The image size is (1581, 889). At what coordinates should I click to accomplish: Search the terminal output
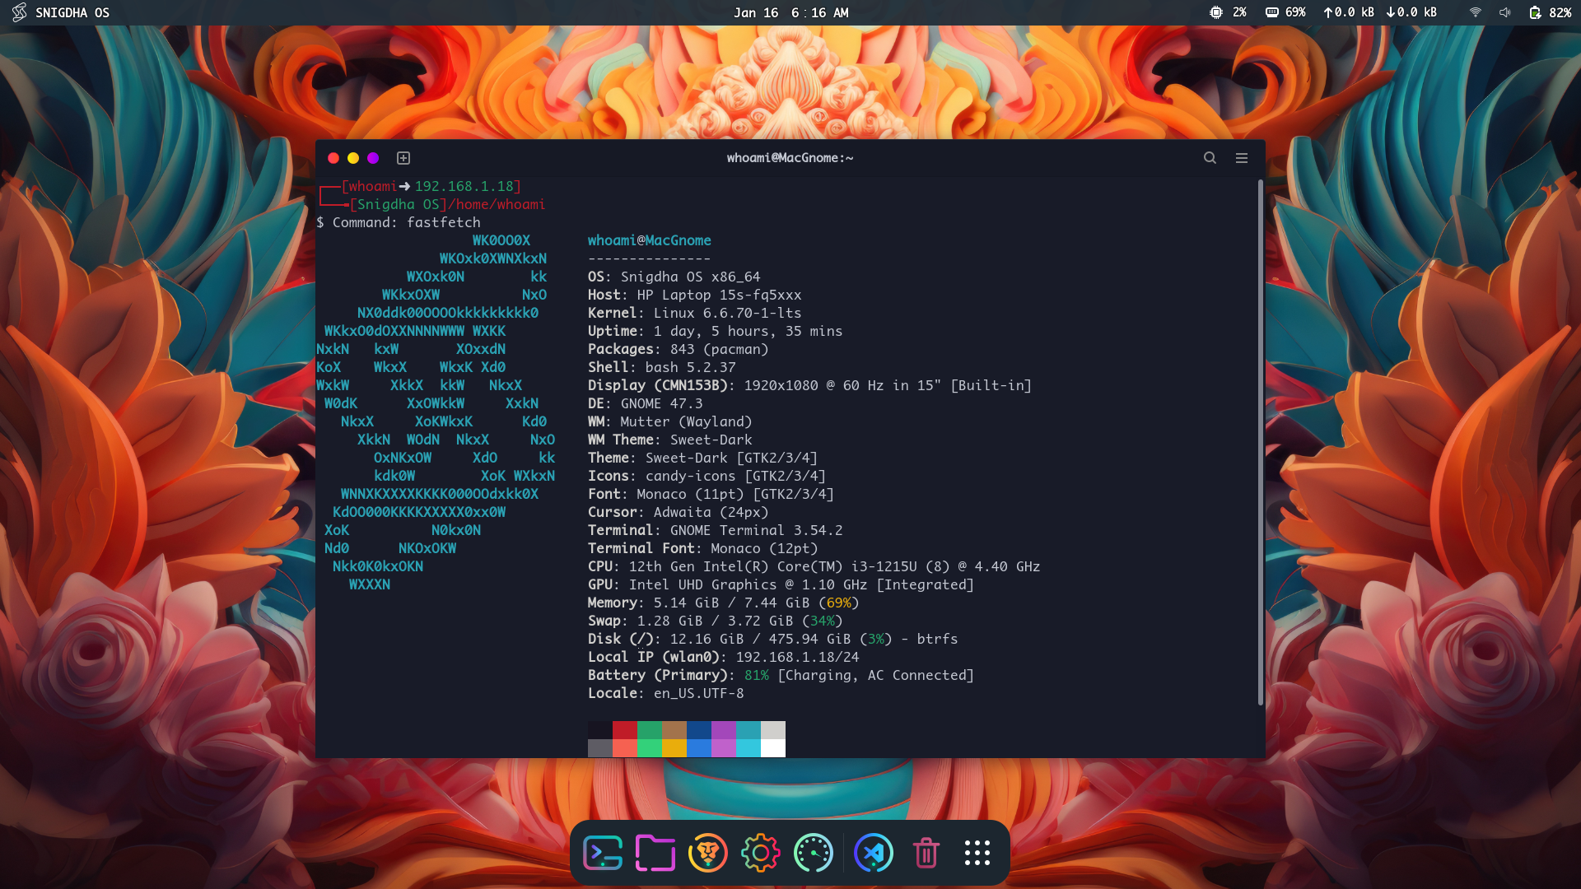click(x=1210, y=158)
